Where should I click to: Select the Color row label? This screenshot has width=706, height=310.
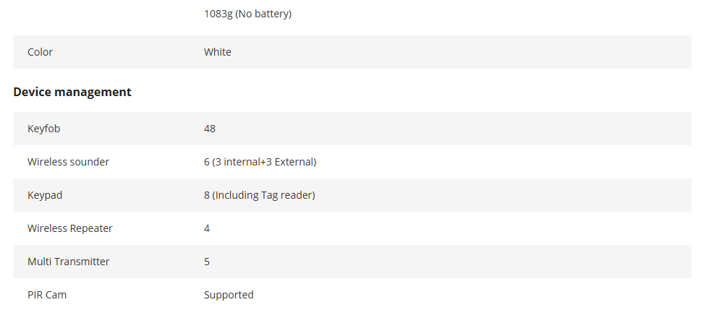40,52
